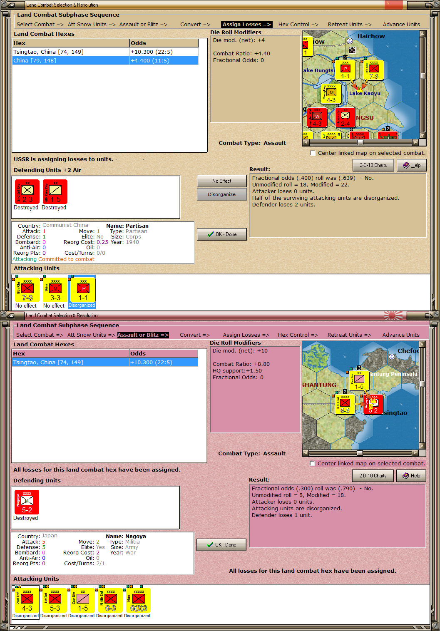
Task: Click the Japan rising sun flag icon
Action: 393,315
